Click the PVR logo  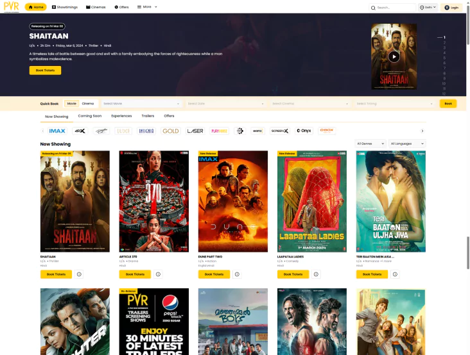[x=12, y=6]
